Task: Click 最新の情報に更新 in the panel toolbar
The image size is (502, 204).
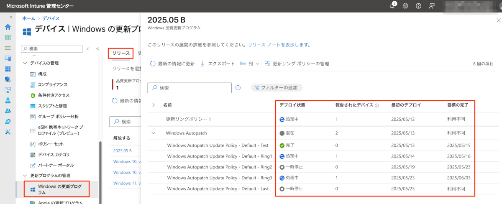Action: point(172,64)
